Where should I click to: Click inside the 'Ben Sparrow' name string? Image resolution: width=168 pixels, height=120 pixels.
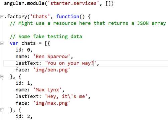52,57
